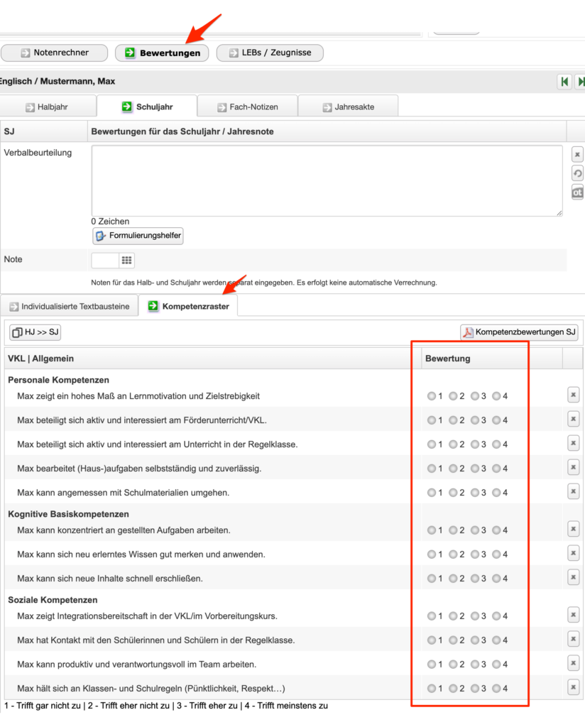Viewport: 585px width, 727px height.
Task: Open the Fach-Notizen tab
Action: [247, 107]
